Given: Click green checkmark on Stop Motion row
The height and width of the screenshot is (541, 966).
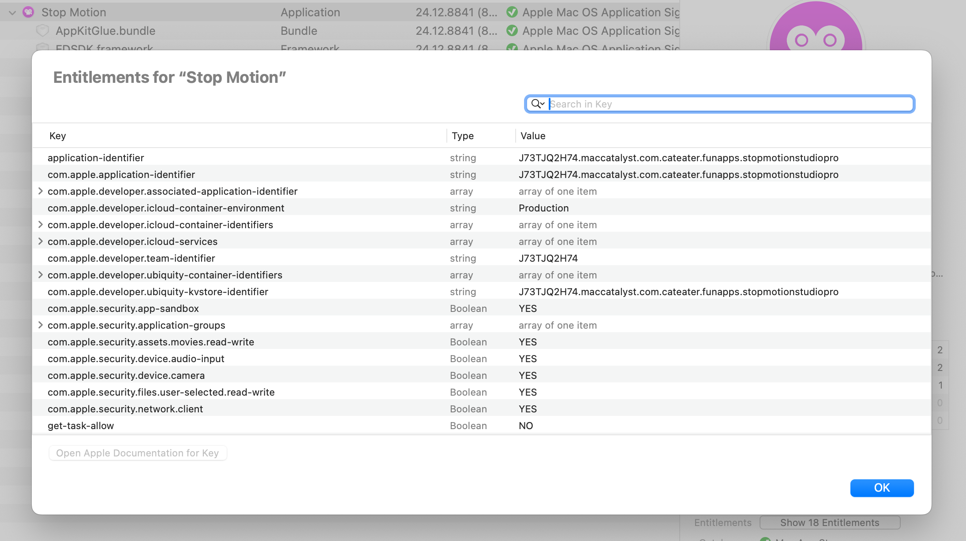Looking at the screenshot, I should coord(512,12).
